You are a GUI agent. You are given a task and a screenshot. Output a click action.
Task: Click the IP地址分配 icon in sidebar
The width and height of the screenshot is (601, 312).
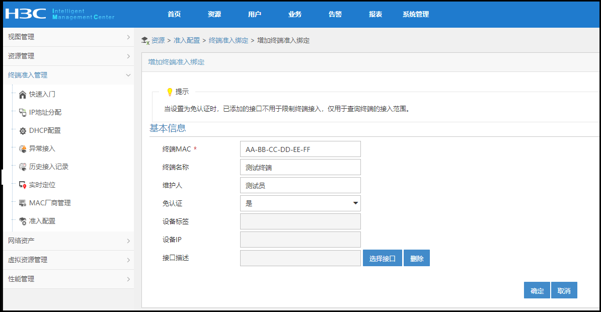(x=22, y=112)
